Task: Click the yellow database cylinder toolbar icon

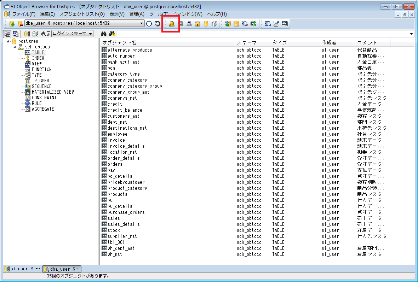Action: pos(206,24)
